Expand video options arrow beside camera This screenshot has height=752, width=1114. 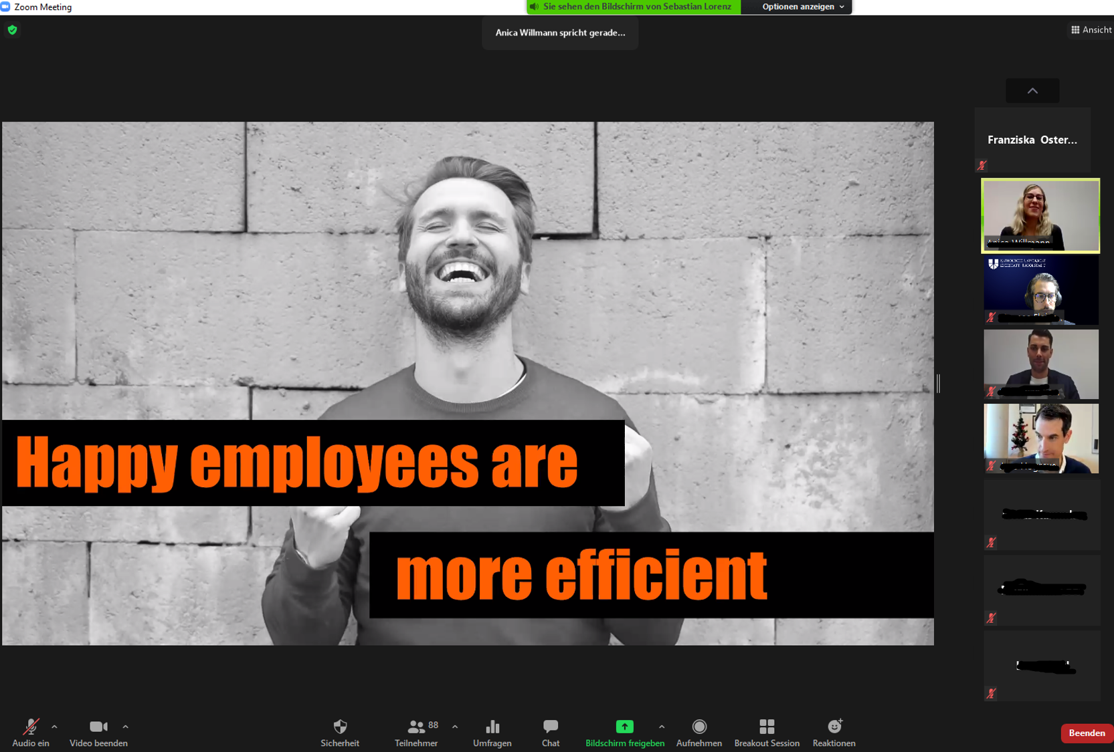125,727
